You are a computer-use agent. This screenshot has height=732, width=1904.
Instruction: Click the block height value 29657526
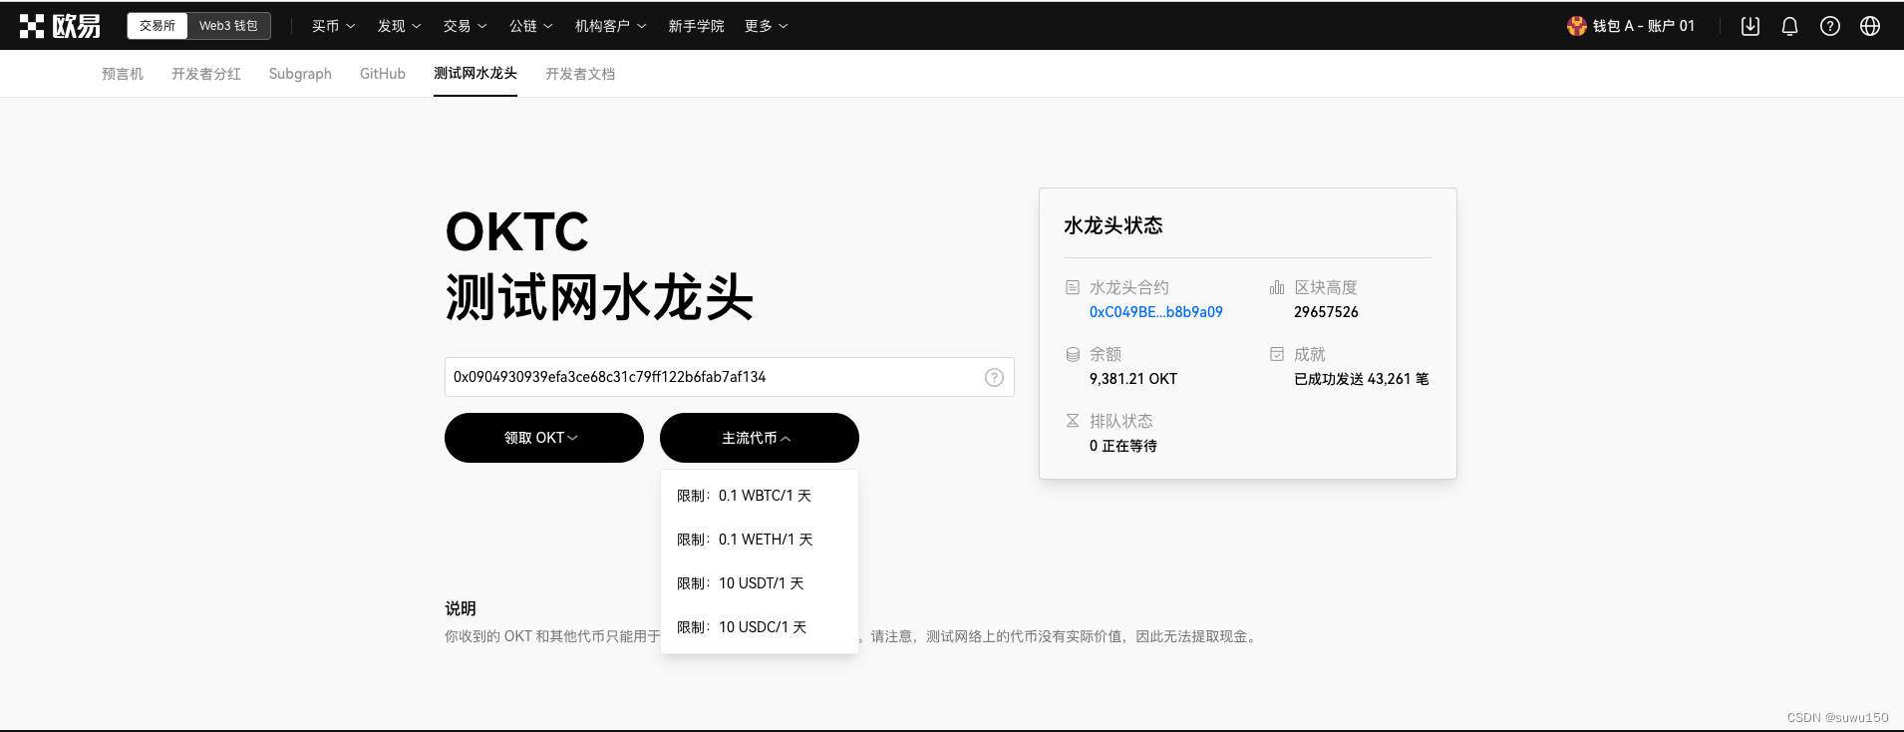[1326, 312]
